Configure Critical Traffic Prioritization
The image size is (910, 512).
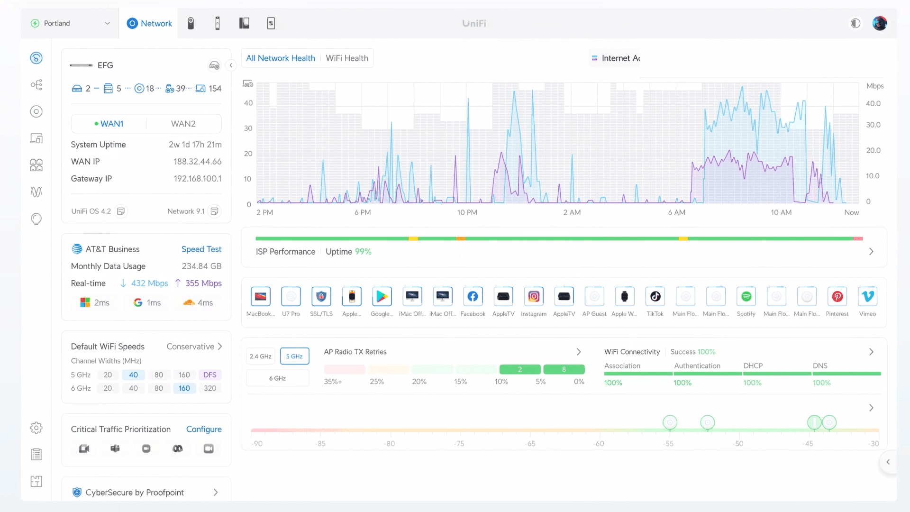(204, 430)
